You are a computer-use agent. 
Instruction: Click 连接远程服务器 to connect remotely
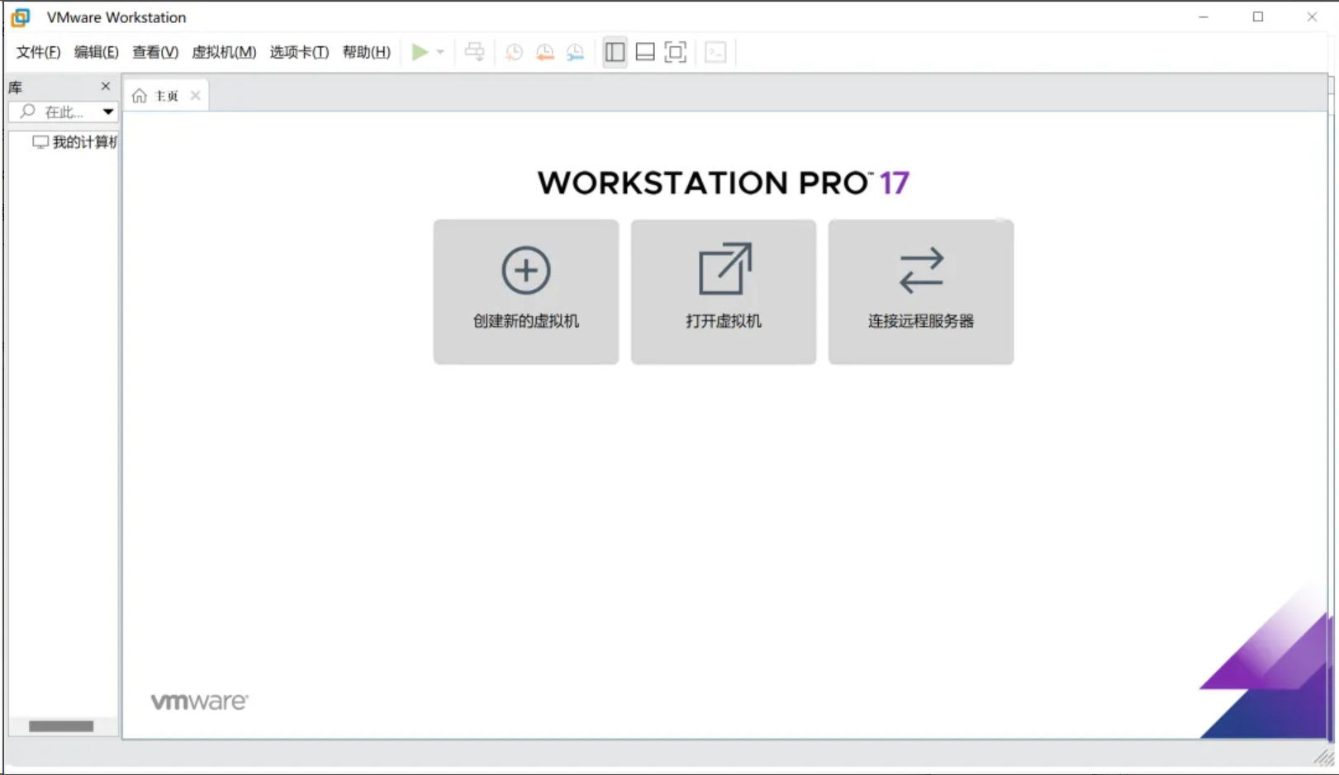click(920, 291)
